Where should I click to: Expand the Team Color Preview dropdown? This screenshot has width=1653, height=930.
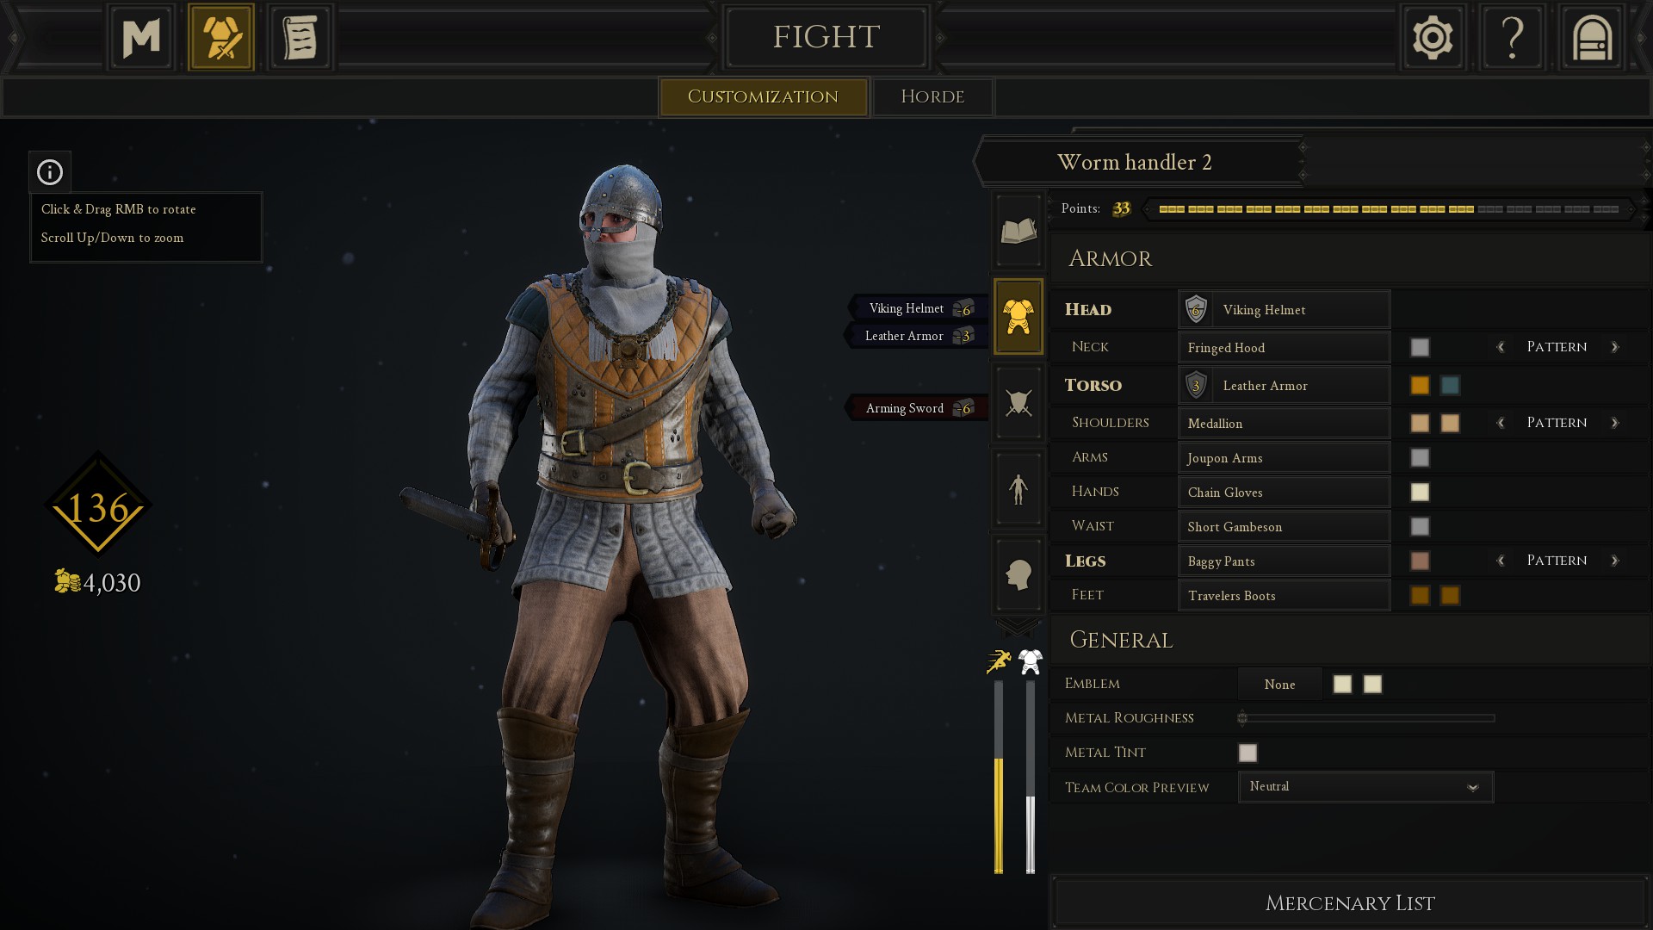point(1365,787)
